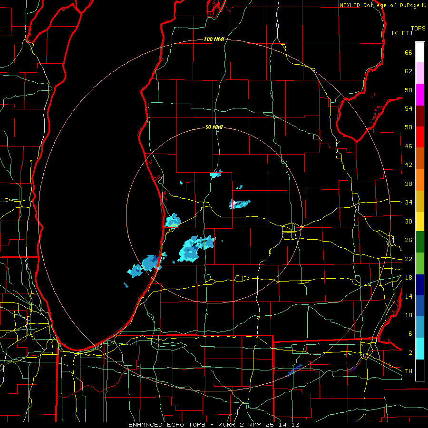Click the magenta legend swatch
Viewport: 428px width, 428px height.
[420, 95]
